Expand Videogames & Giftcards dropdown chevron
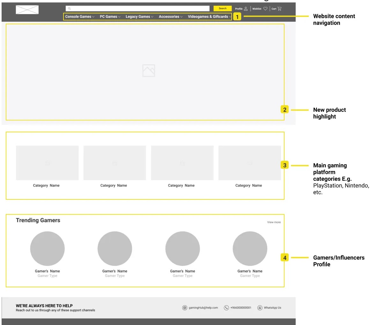 pos(230,17)
